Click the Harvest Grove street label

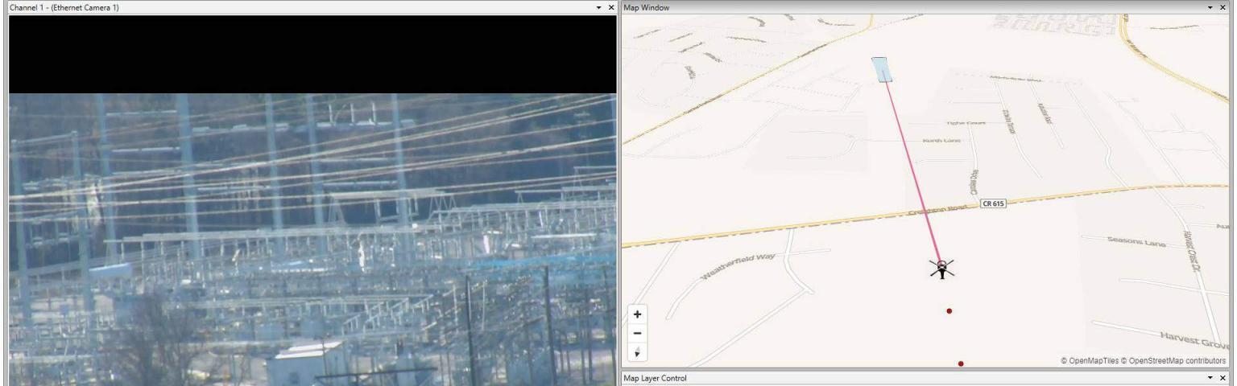point(1195,339)
